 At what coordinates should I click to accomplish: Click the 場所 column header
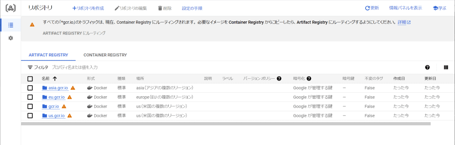point(140,79)
